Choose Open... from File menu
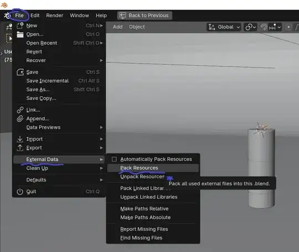Image resolution: width=299 pixels, height=252 pixels. tap(59, 34)
